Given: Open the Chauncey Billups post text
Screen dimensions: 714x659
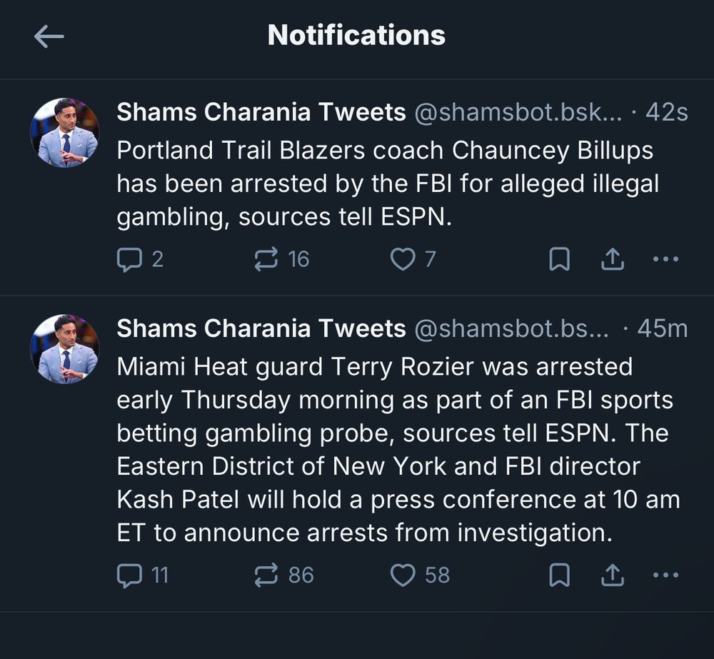Looking at the screenshot, I should [388, 183].
